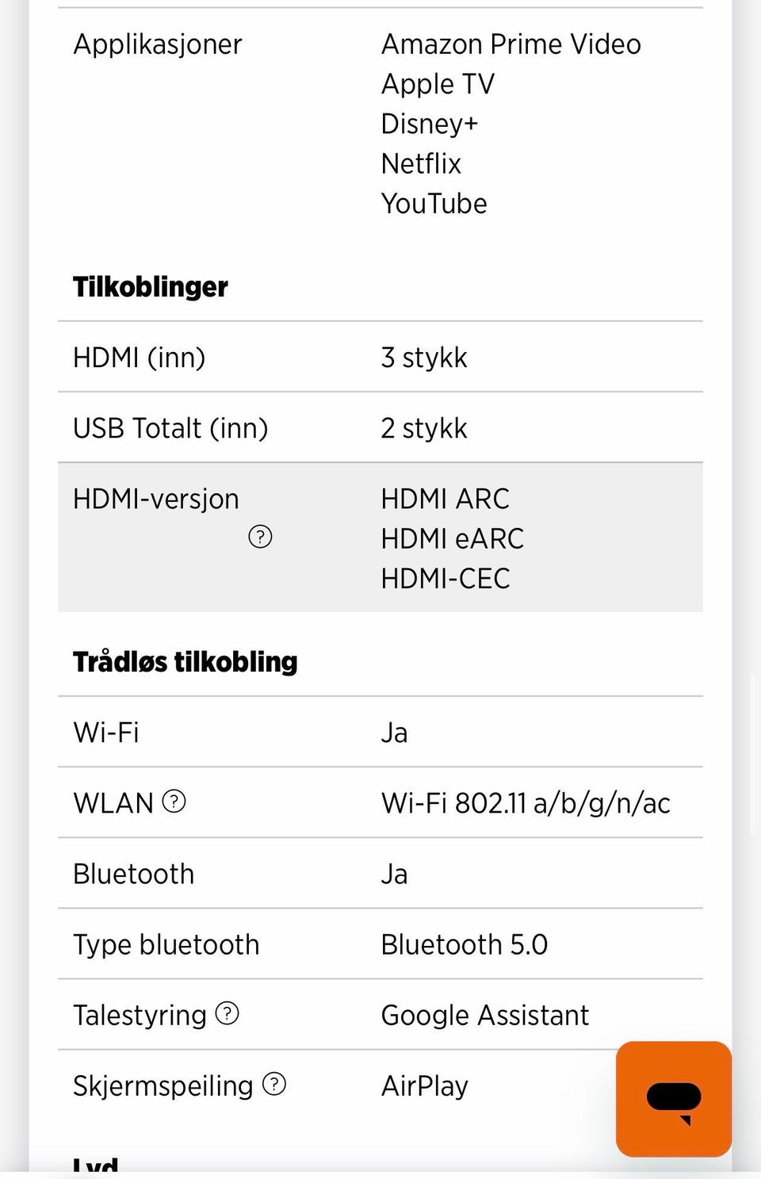Select the Google Assistant text
Screen dimensions: 761x1179
pyautogui.click(x=485, y=1015)
